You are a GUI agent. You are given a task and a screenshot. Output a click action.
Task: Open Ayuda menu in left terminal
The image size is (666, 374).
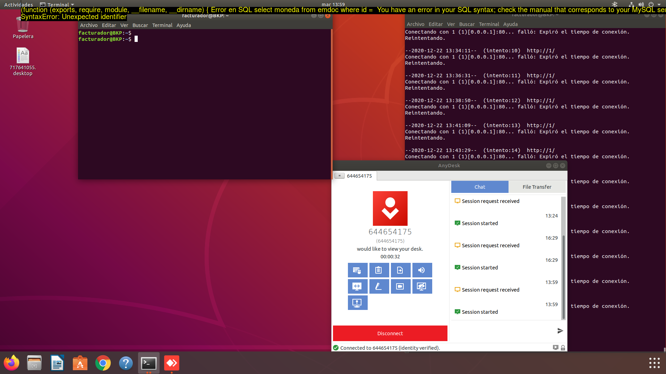[x=183, y=25]
